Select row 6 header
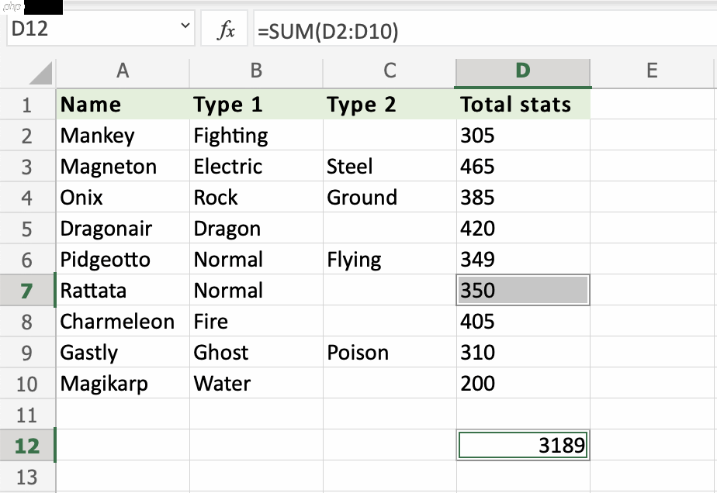The width and height of the screenshot is (717, 493). 27,260
